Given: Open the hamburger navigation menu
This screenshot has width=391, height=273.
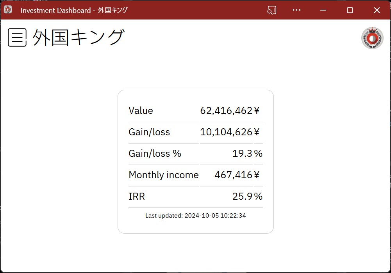Looking at the screenshot, I should point(17,37).
